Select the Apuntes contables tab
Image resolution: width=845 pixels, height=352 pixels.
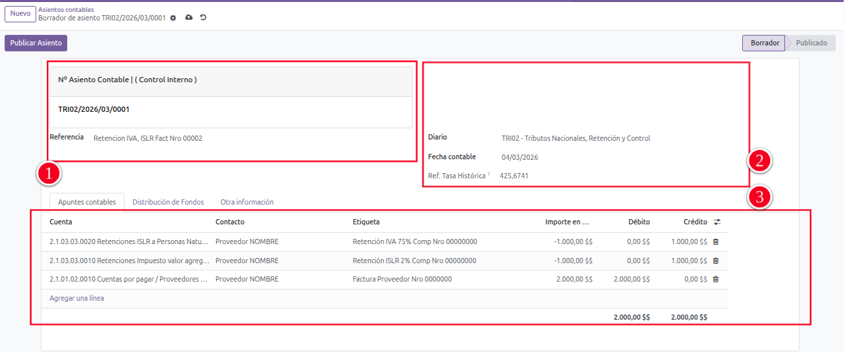tap(87, 203)
